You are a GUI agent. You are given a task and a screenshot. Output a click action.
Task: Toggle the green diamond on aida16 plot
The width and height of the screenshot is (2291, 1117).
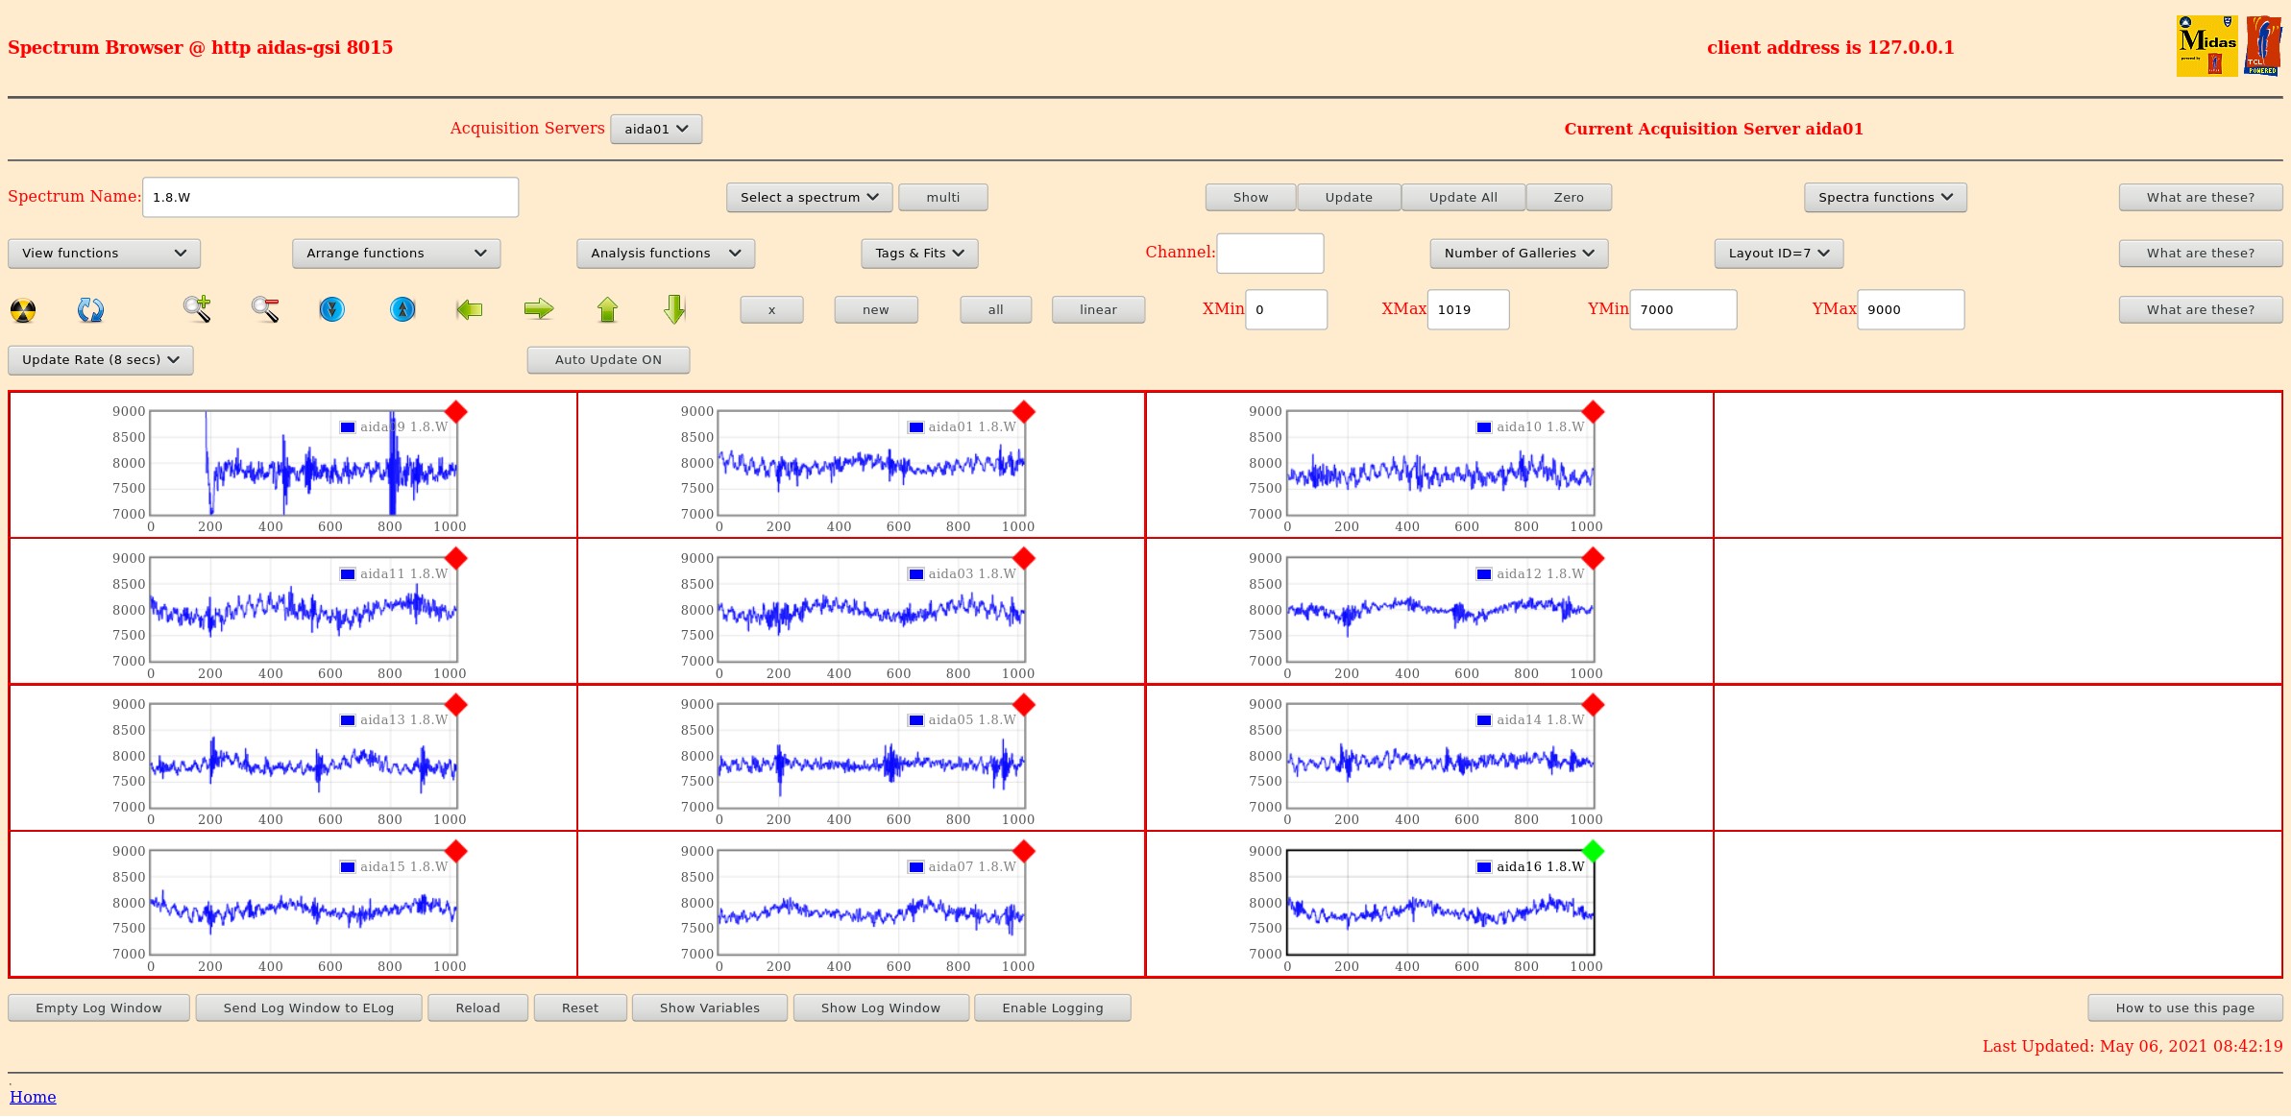[1593, 851]
